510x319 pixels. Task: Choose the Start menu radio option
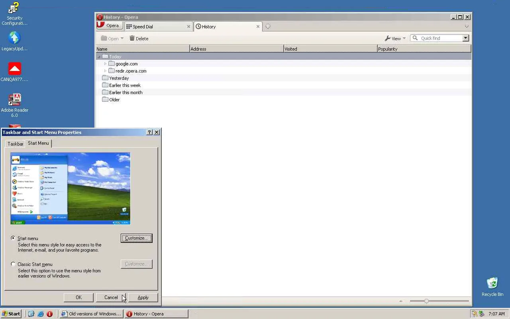point(13,238)
